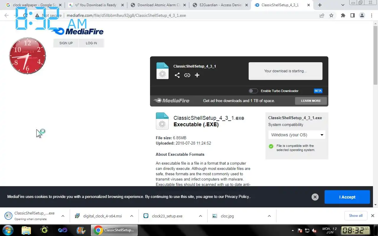Open the Windows Start button
Screen dimensions: 378x236
(7, 230)
